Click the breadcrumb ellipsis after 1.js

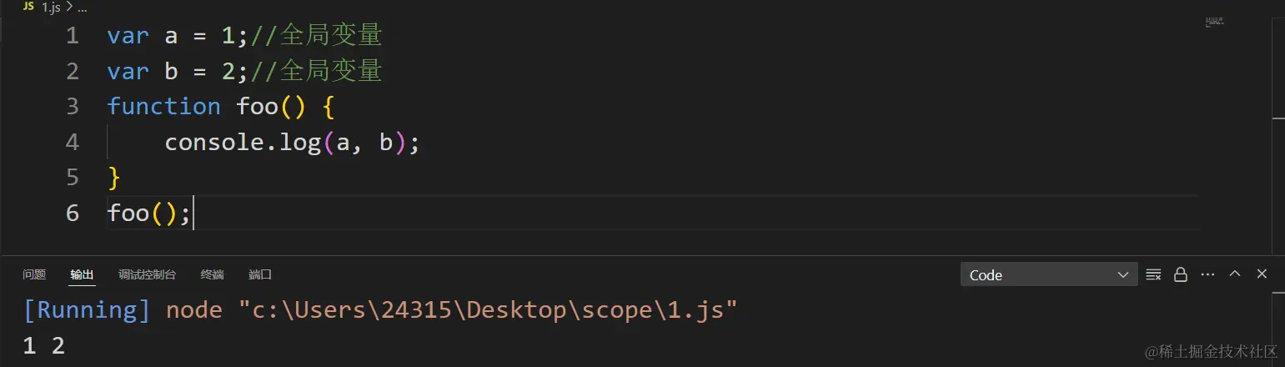click(81, 7)
